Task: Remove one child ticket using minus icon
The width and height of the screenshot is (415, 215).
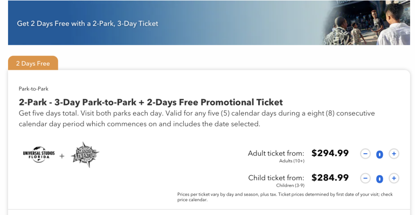Action: (365, 178)
